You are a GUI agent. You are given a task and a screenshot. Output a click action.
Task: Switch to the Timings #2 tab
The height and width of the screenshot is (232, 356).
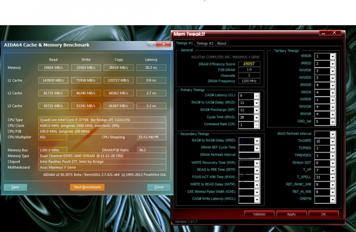tap(205, 43)
